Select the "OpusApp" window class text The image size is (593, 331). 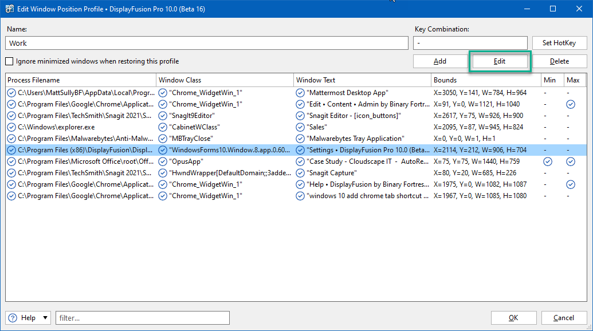(x=186, y=161)
